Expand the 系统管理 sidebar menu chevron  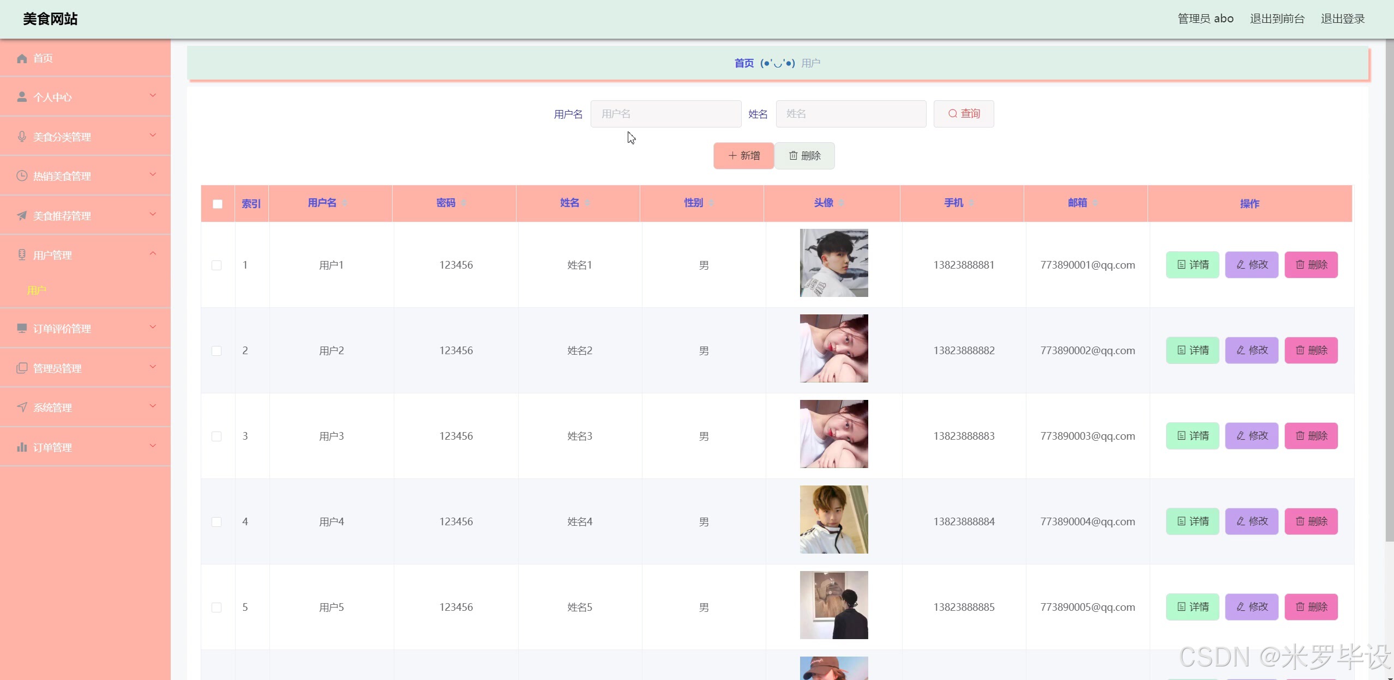click(153, 406)
